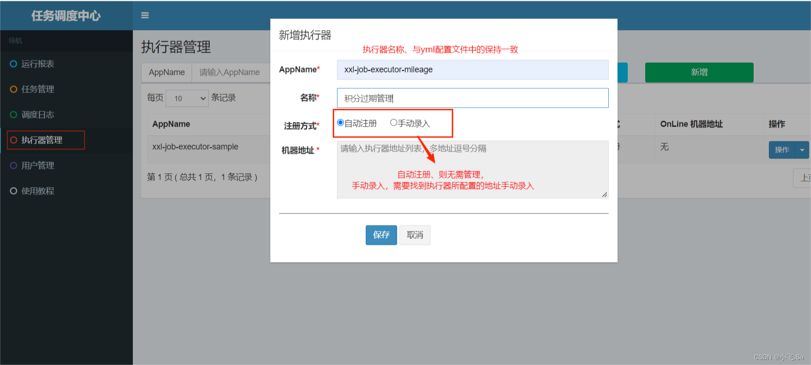Open 调度日志 in the sidebar
Image resolution: width=811 pixels, height=365 pixels.
click(37, 115)
